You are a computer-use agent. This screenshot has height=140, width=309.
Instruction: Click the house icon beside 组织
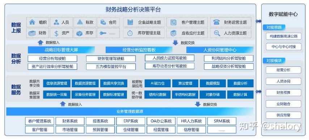32,22
